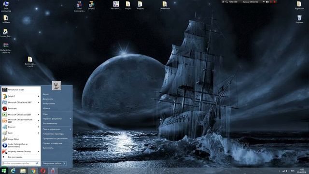Open the Projects folder on the desktop
Viewport: 309px width, 174px height.
[140, 5]
